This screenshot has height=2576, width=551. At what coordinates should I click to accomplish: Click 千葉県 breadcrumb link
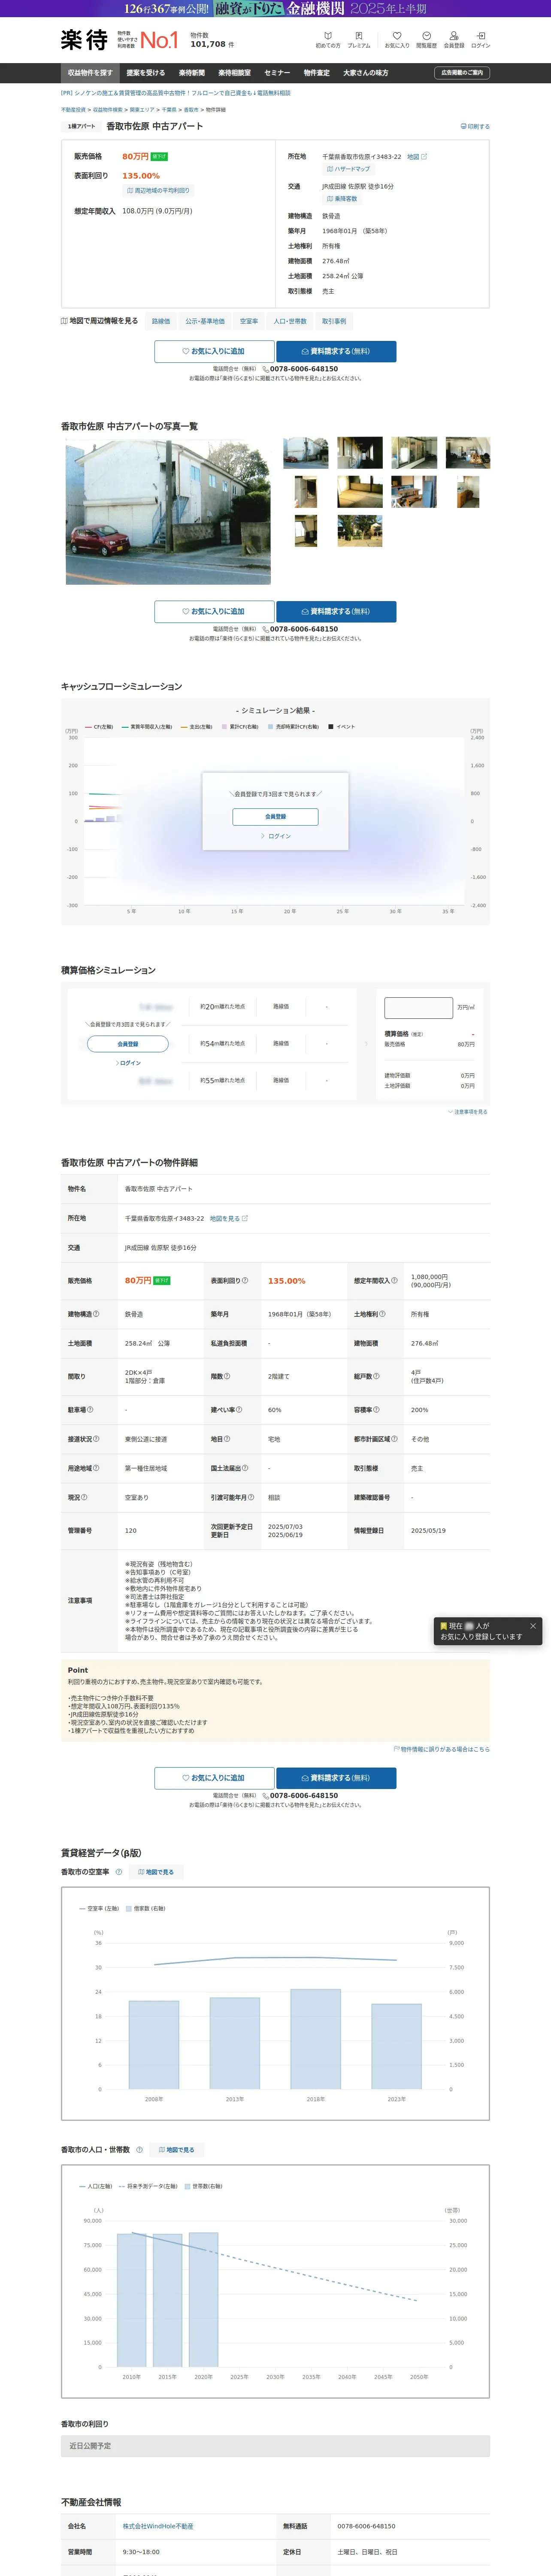pos(169,110)
